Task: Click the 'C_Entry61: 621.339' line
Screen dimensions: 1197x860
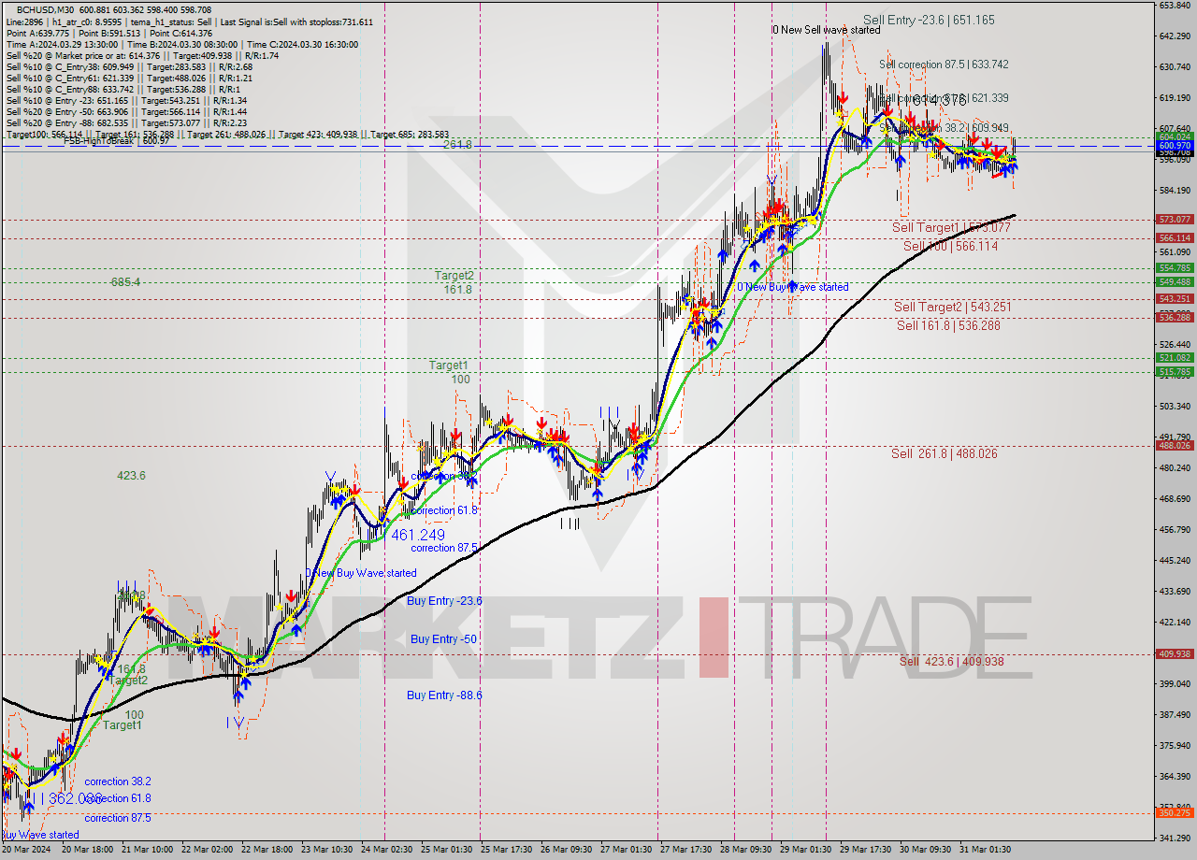Action: (x=129, y=78)
